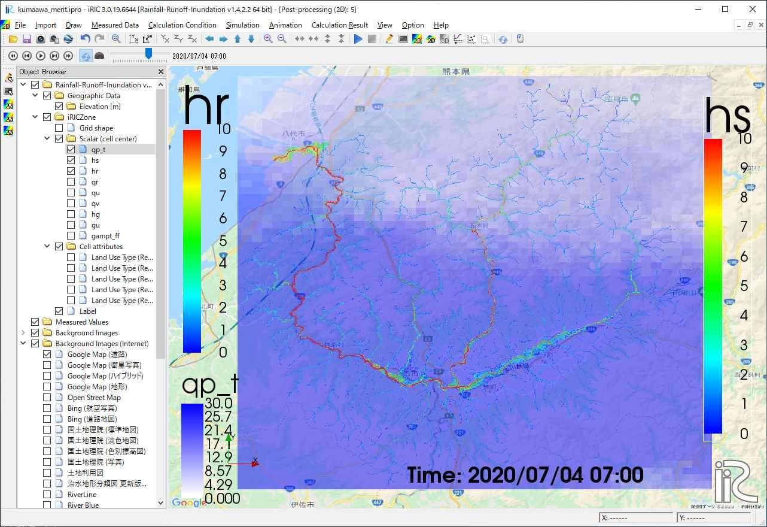This screenshot has height=527, width=767.
Task: Click the time step slider handle
Action: [x=148, y=54]
